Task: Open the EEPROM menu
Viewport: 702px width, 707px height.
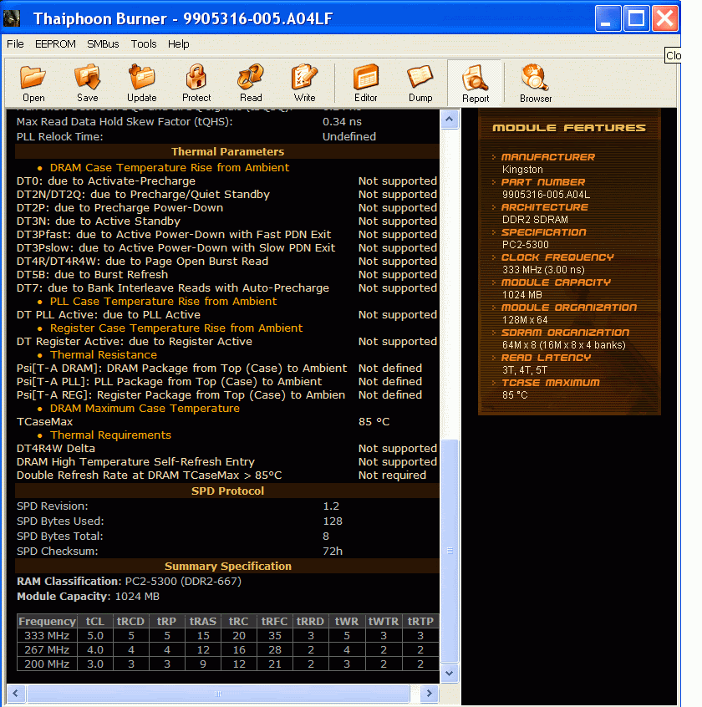Action: click(55, 44)
